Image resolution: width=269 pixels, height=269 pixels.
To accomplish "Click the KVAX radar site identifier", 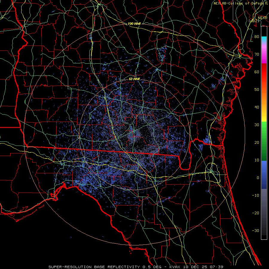I will click(175, 267).
